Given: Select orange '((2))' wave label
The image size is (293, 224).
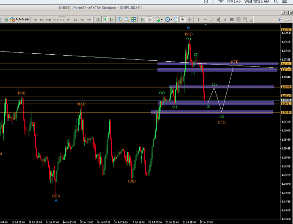Looking at the screenshot, I should 234,62.
